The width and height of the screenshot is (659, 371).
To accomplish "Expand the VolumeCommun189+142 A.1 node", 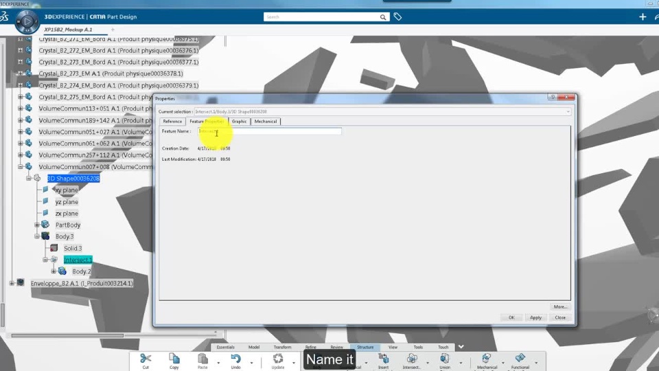I will point(20,120).
